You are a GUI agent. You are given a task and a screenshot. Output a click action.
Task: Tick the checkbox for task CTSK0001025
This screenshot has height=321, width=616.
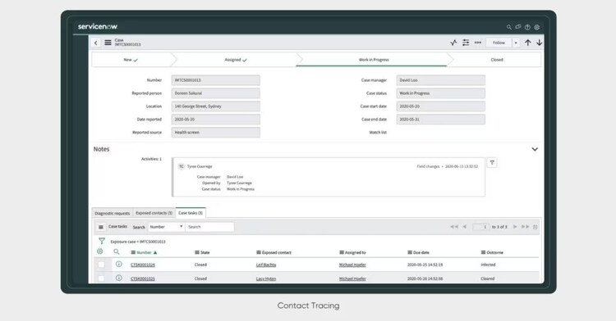(101, 278)
